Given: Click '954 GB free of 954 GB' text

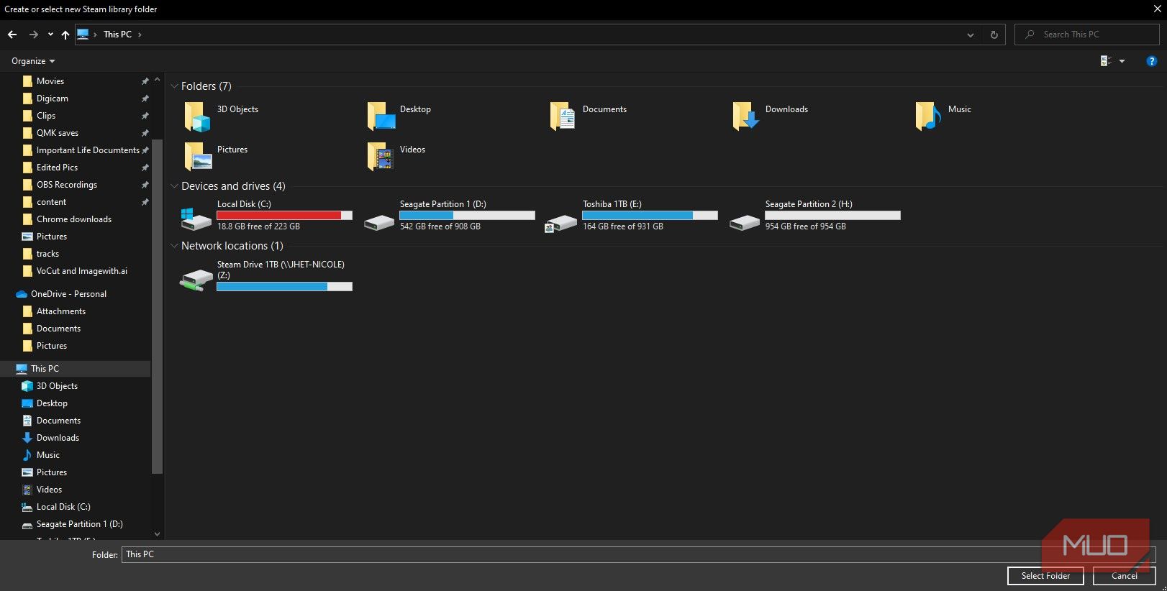Looking at the screenshot, I should [805, 226].
